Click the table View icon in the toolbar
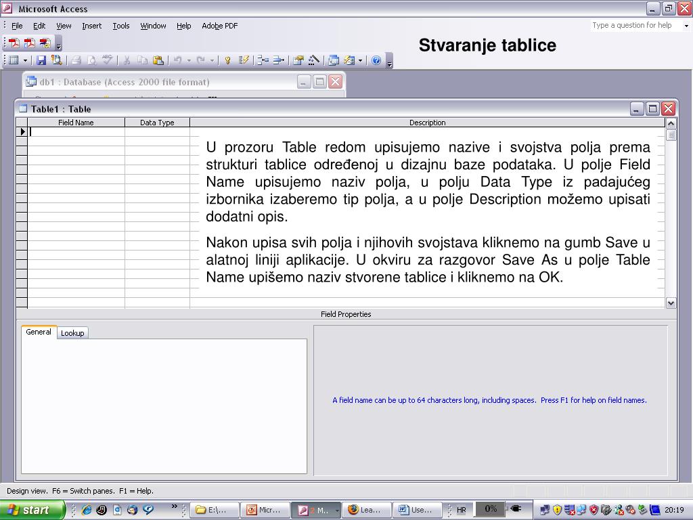 pos(14,60)
